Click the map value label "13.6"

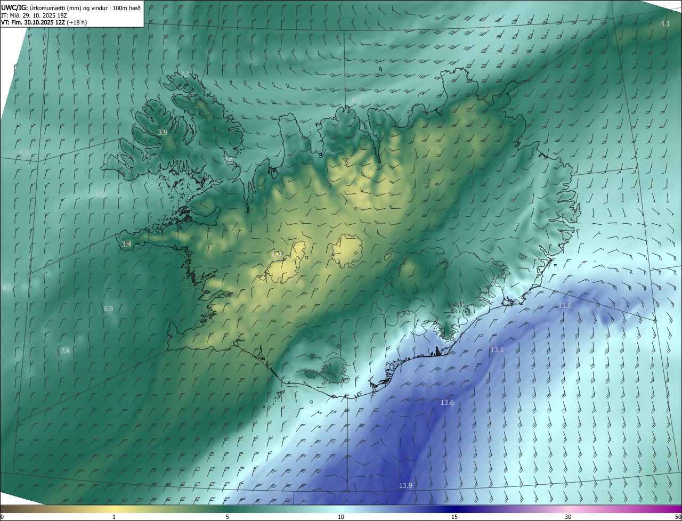447,402
